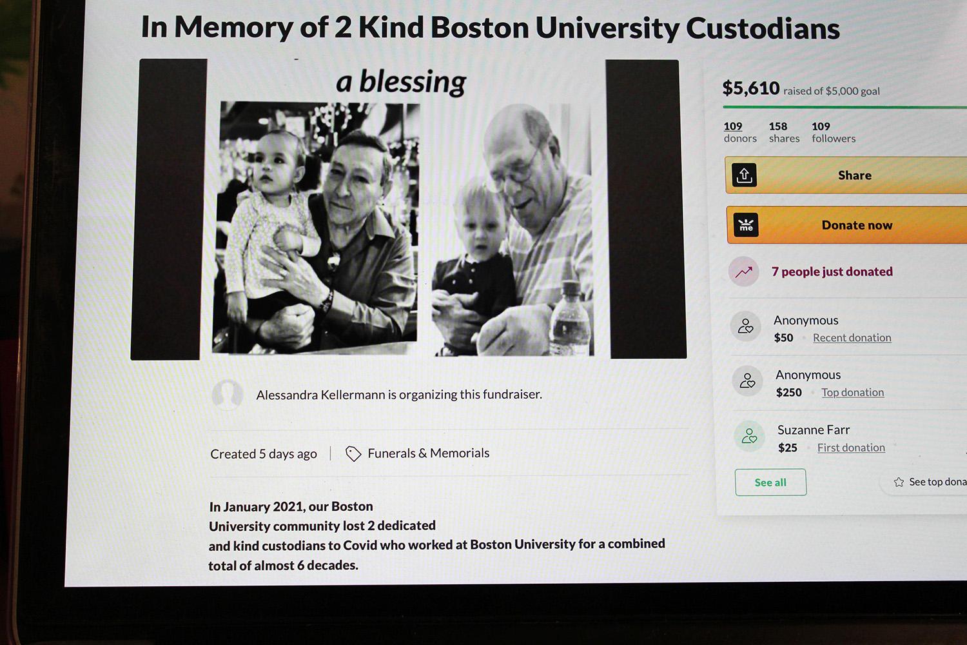
Task: Click the Share upload icon
Action: [x=744, y=175]
